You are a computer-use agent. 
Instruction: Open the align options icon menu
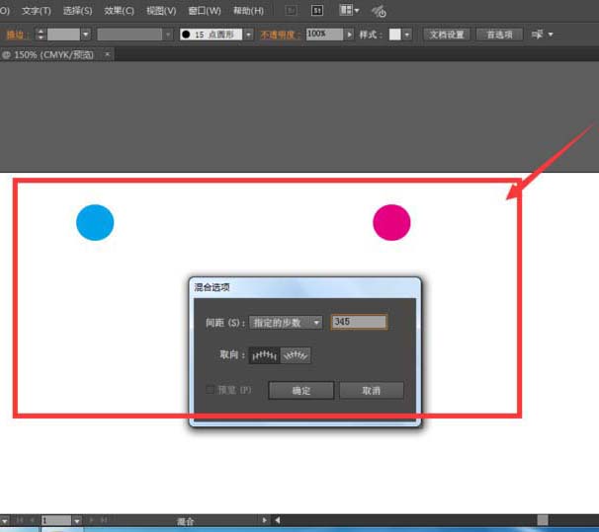[542, 35]
